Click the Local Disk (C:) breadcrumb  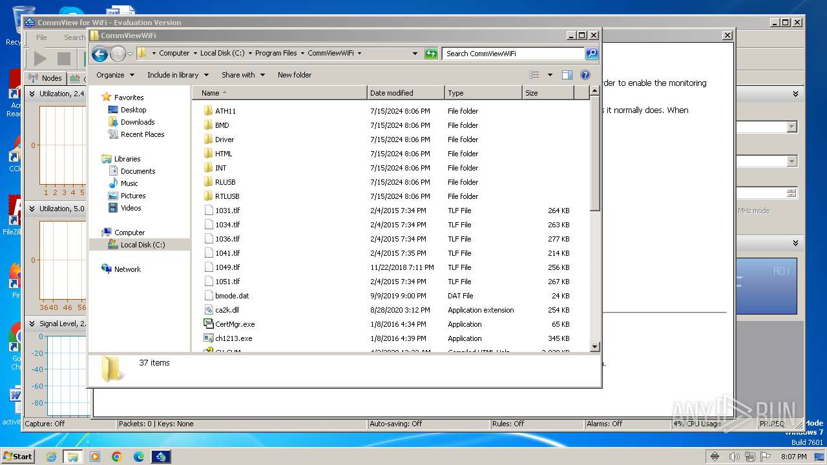pos(222,54)
